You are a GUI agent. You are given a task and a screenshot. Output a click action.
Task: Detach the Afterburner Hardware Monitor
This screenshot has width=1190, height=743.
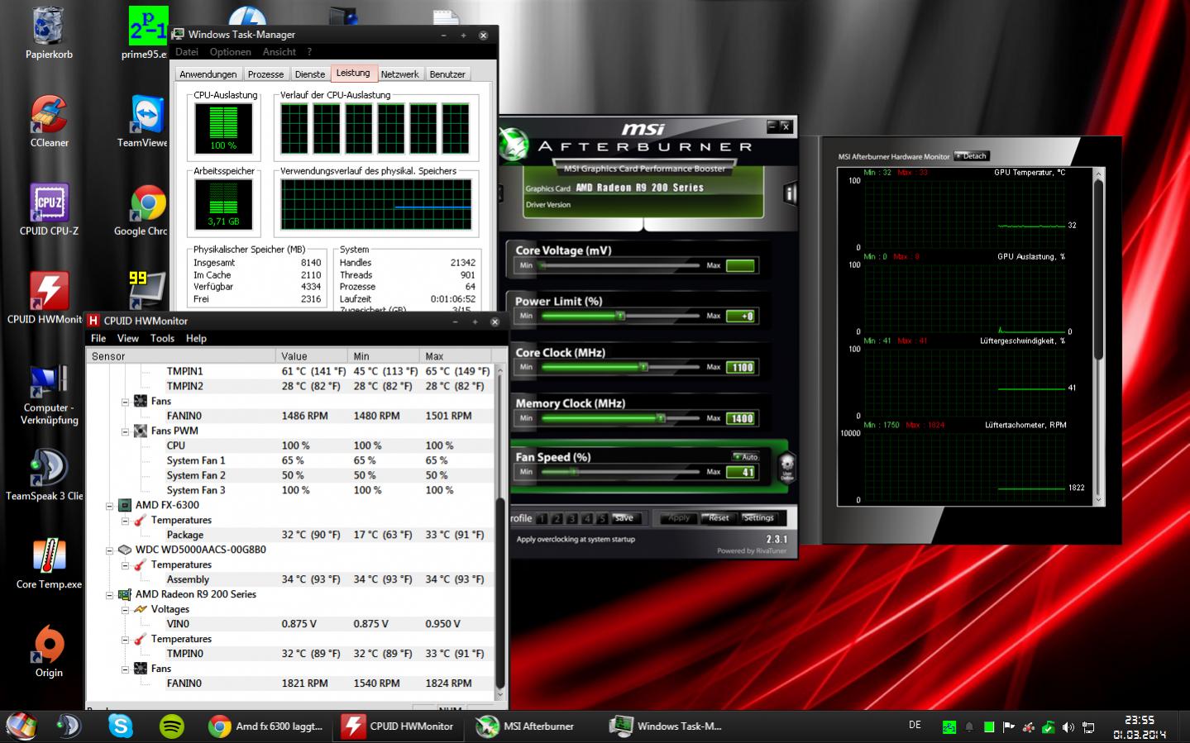click(x=972, y=155)
